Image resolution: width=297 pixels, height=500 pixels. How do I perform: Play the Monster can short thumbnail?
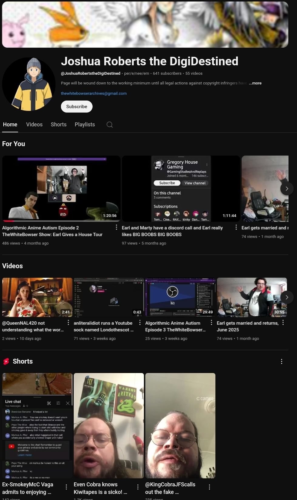pyautogui.click(x=109, y=426)
